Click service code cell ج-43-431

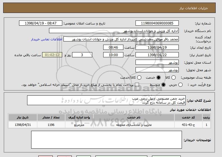[188, 125]
